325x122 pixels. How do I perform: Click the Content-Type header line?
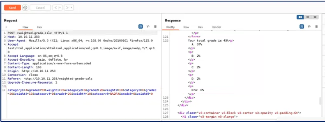[49, 64]
